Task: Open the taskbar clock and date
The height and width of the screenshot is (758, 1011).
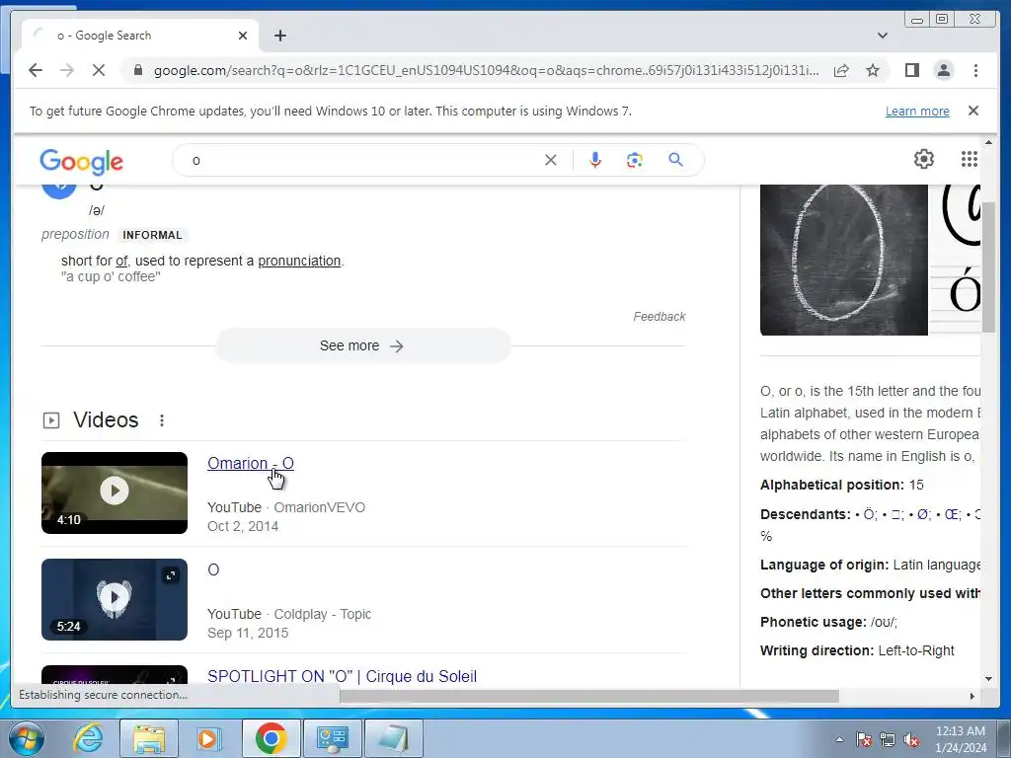Action: 961,739
